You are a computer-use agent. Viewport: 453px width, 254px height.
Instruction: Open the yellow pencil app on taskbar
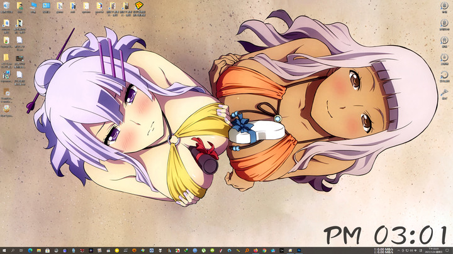coord(238,250)
